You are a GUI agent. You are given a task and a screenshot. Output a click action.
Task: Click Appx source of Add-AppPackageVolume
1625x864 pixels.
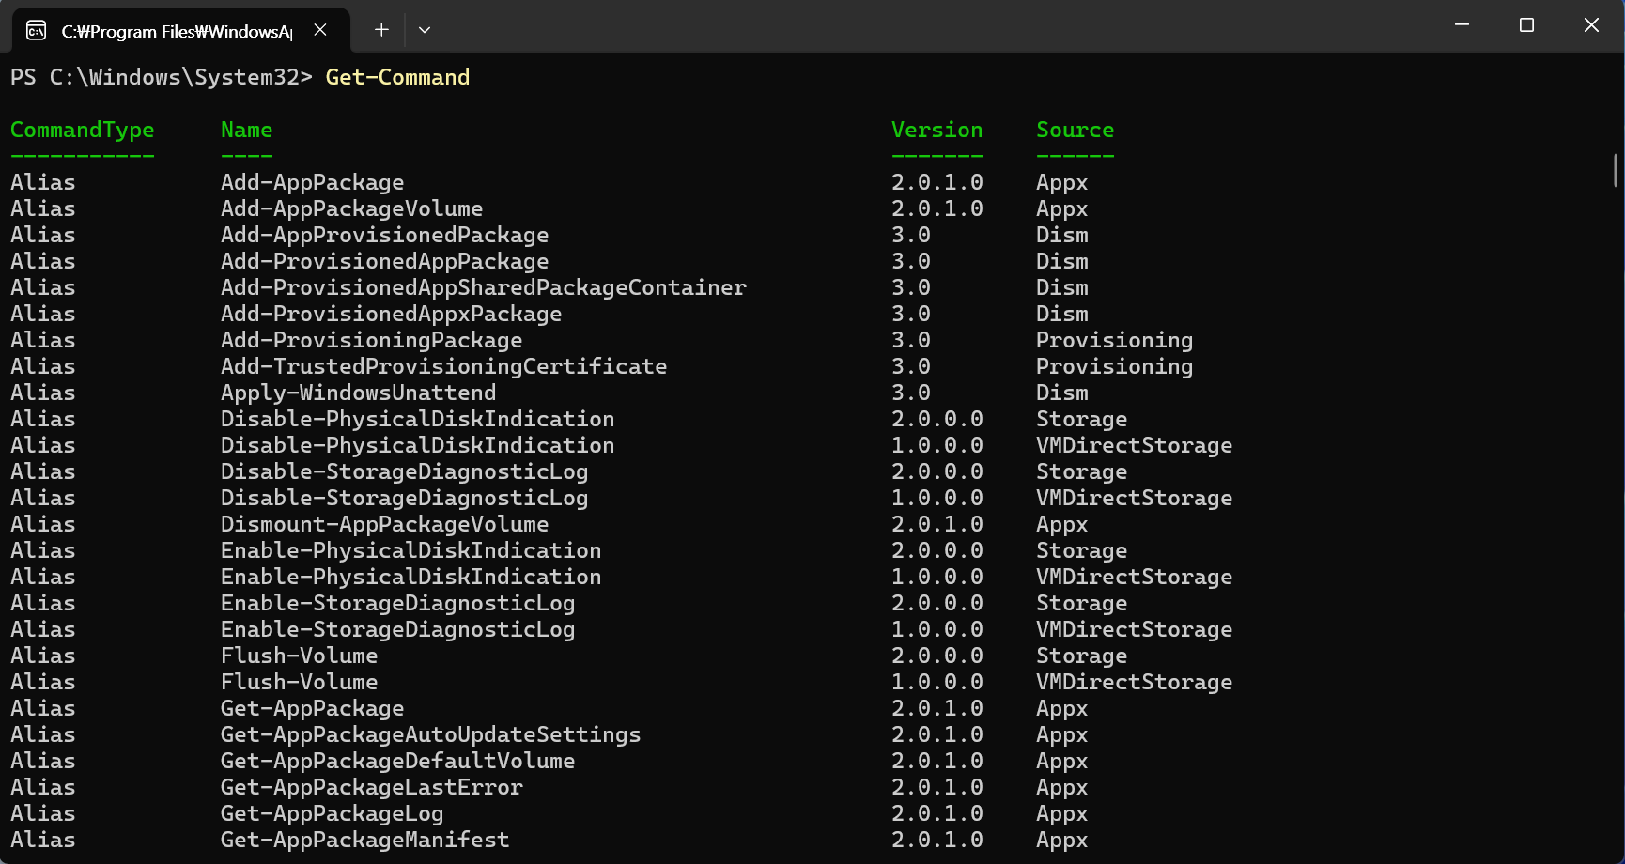coord(1062,208)
